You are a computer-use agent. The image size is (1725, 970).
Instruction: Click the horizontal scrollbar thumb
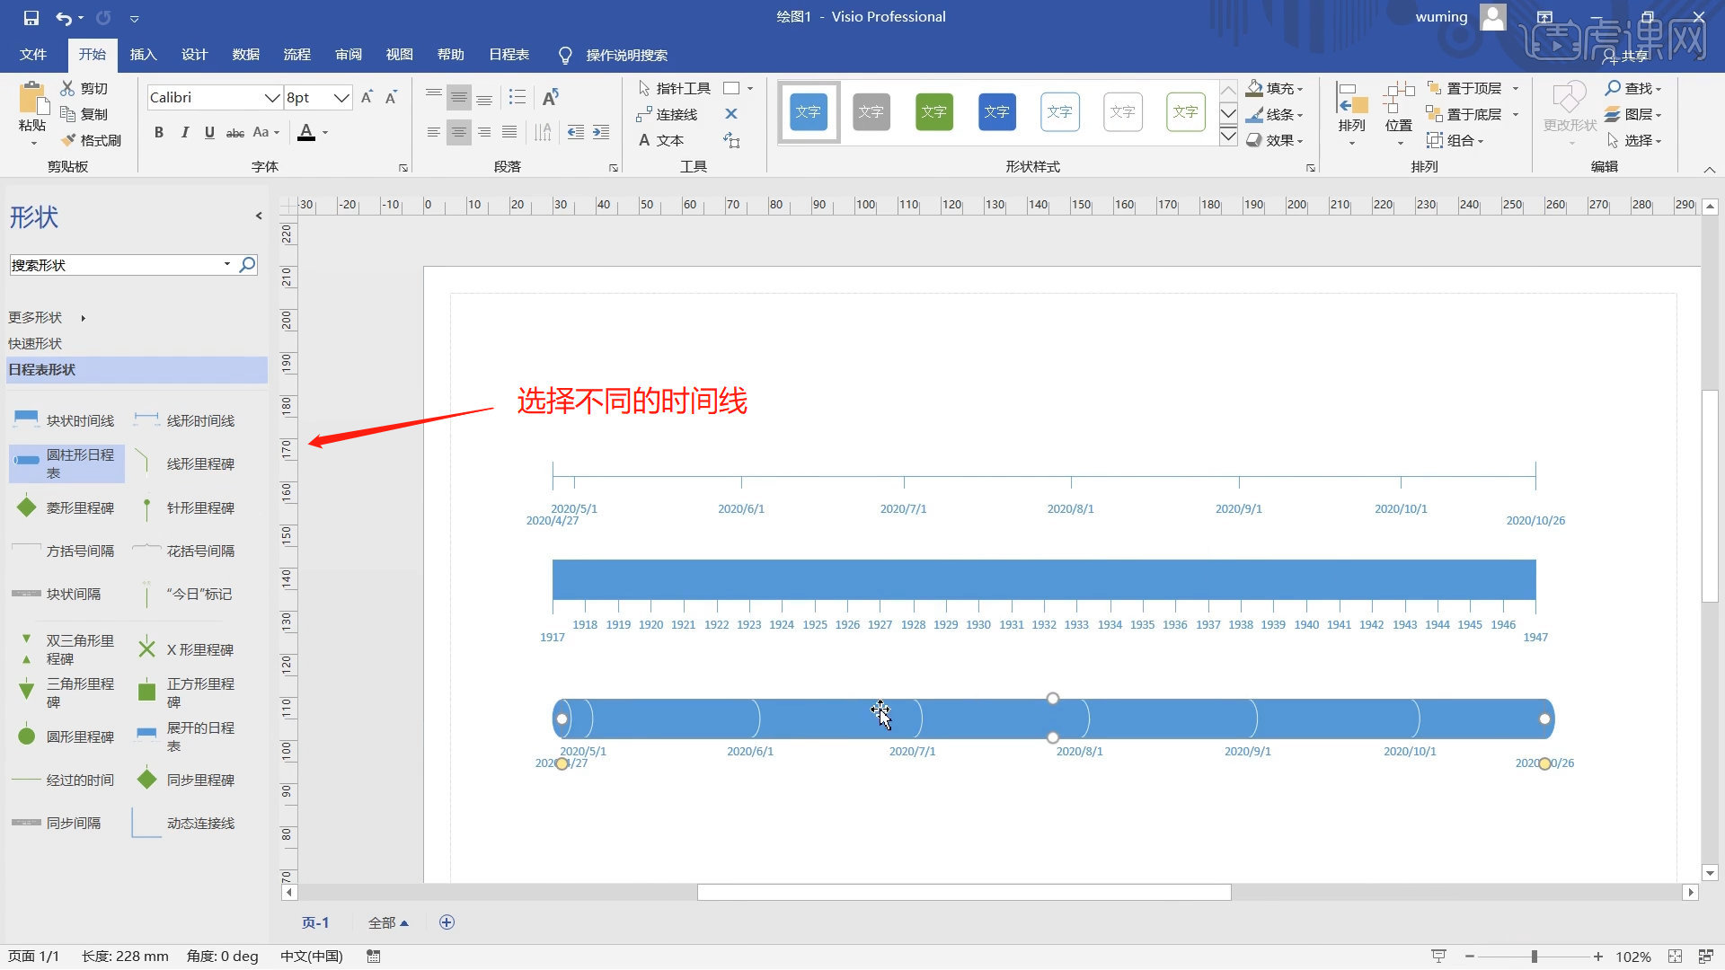pos(964,892)
